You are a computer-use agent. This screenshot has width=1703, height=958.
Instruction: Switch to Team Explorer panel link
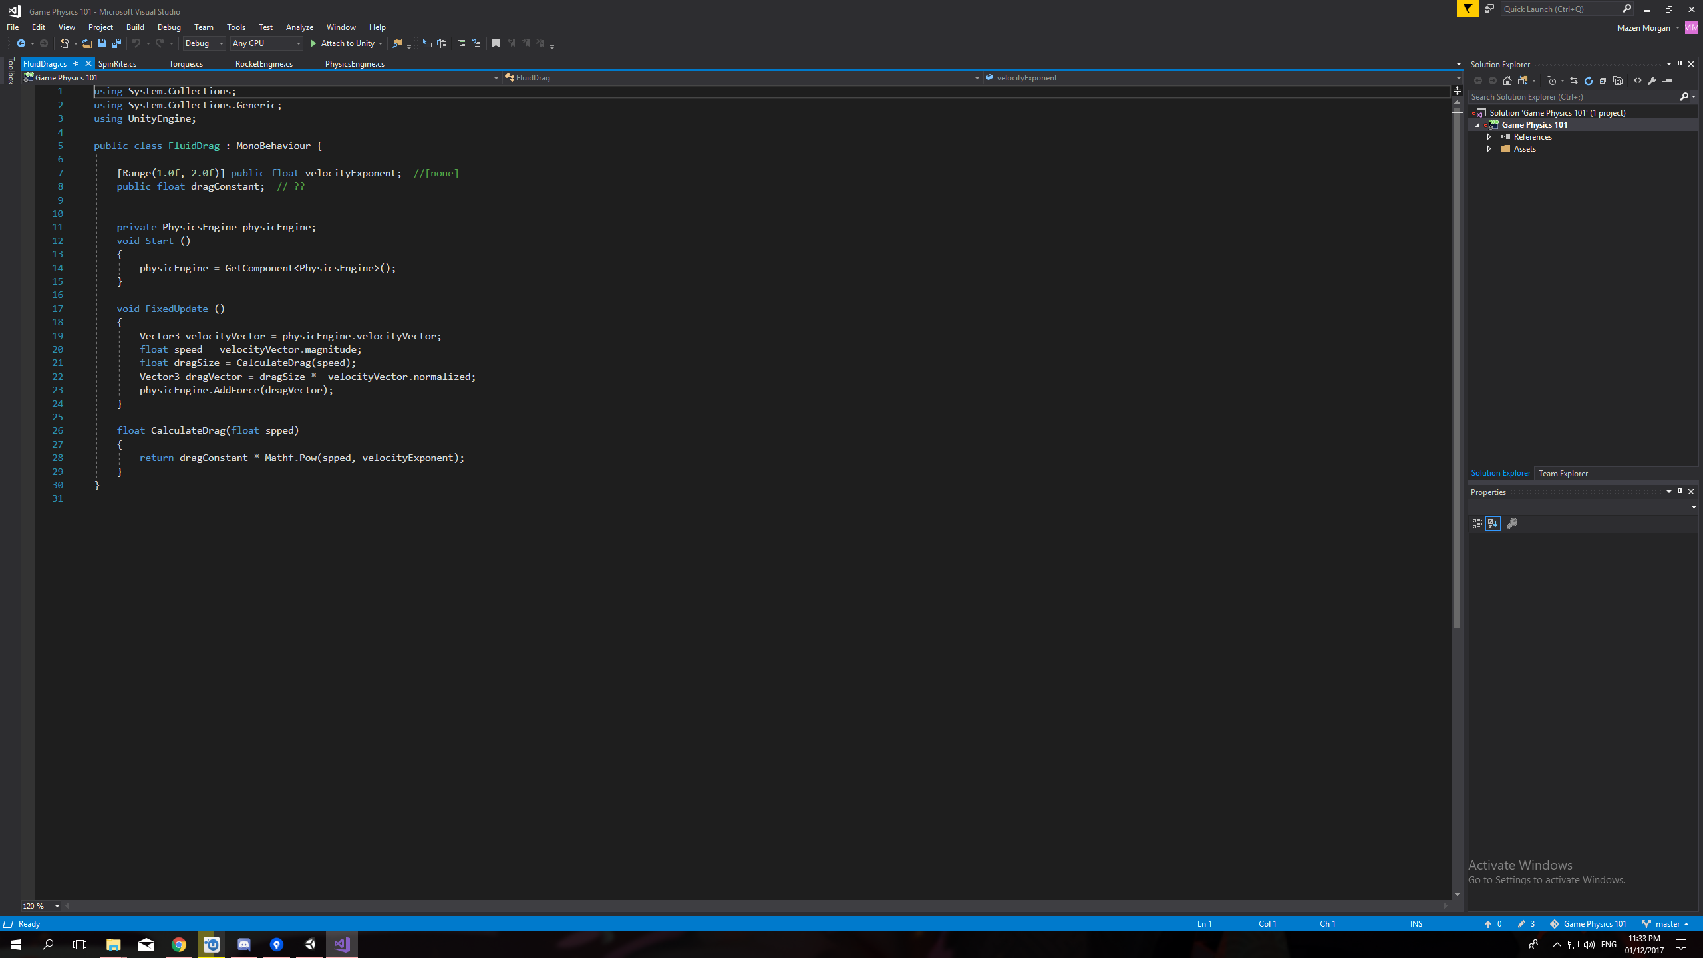(1563, 473)
